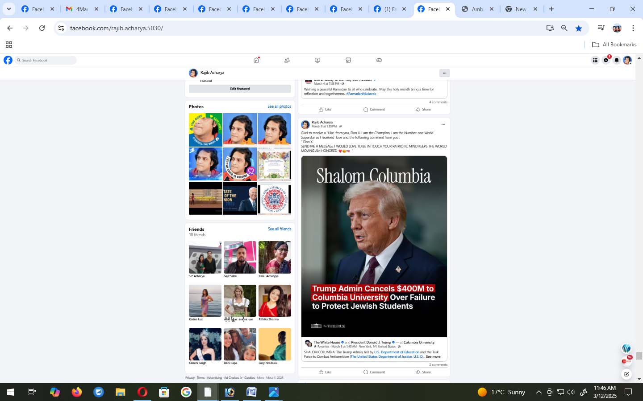Screen dimensions: 643x401
Task: Open Microsoft Word from taskbar
Action: coord(251,392)
